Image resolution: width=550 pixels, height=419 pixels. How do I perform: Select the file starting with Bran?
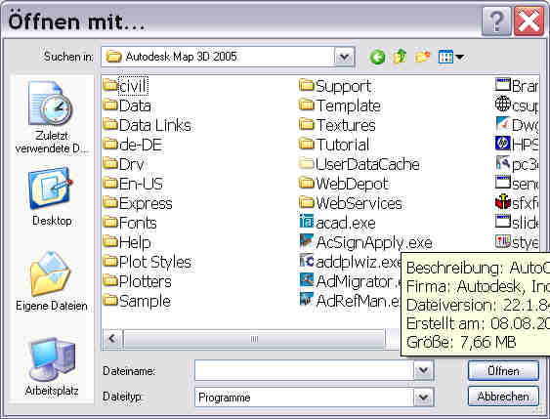(517, 86)
